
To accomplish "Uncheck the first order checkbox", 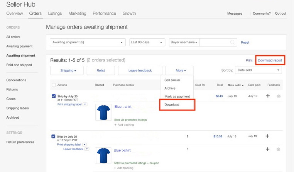I will 54,96.
